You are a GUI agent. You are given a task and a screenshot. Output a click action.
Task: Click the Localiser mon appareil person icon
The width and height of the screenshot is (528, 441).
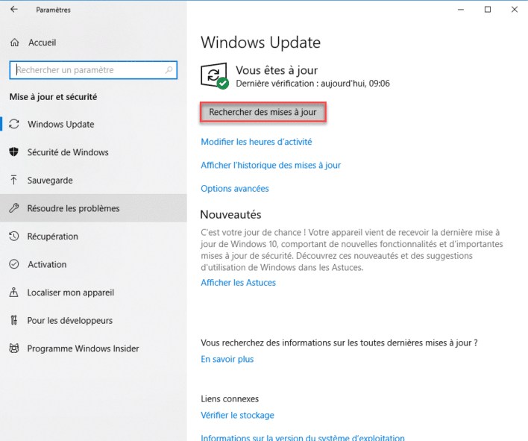(13, 293)
